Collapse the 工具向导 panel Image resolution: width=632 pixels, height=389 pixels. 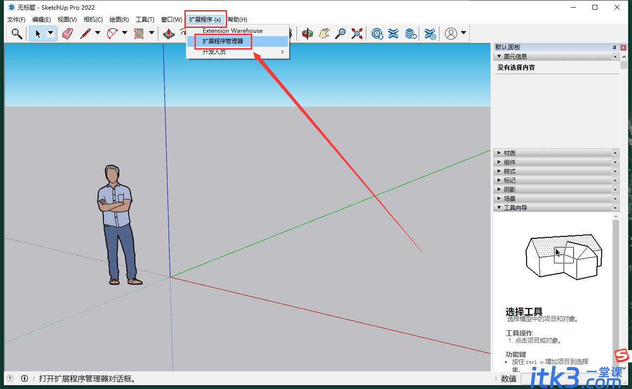tap(499, 207)
